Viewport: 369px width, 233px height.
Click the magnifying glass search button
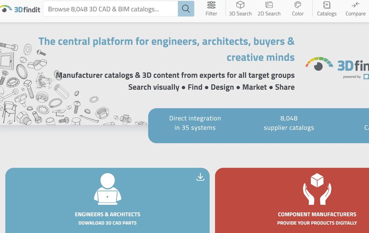(186, 9)
